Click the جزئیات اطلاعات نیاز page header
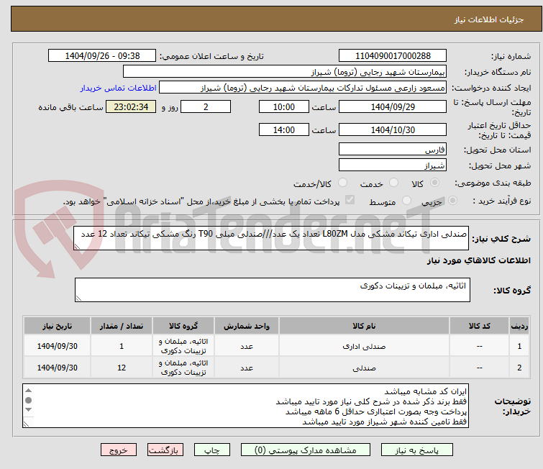 (489, 19)
